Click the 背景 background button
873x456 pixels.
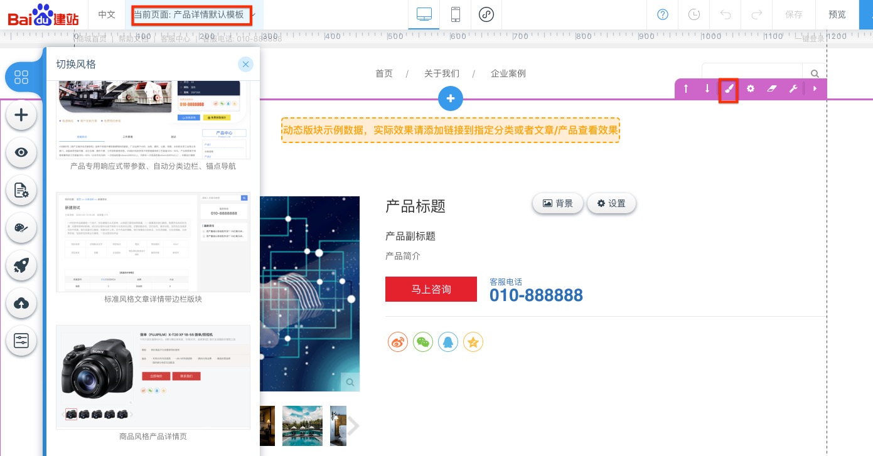(557, 203)
